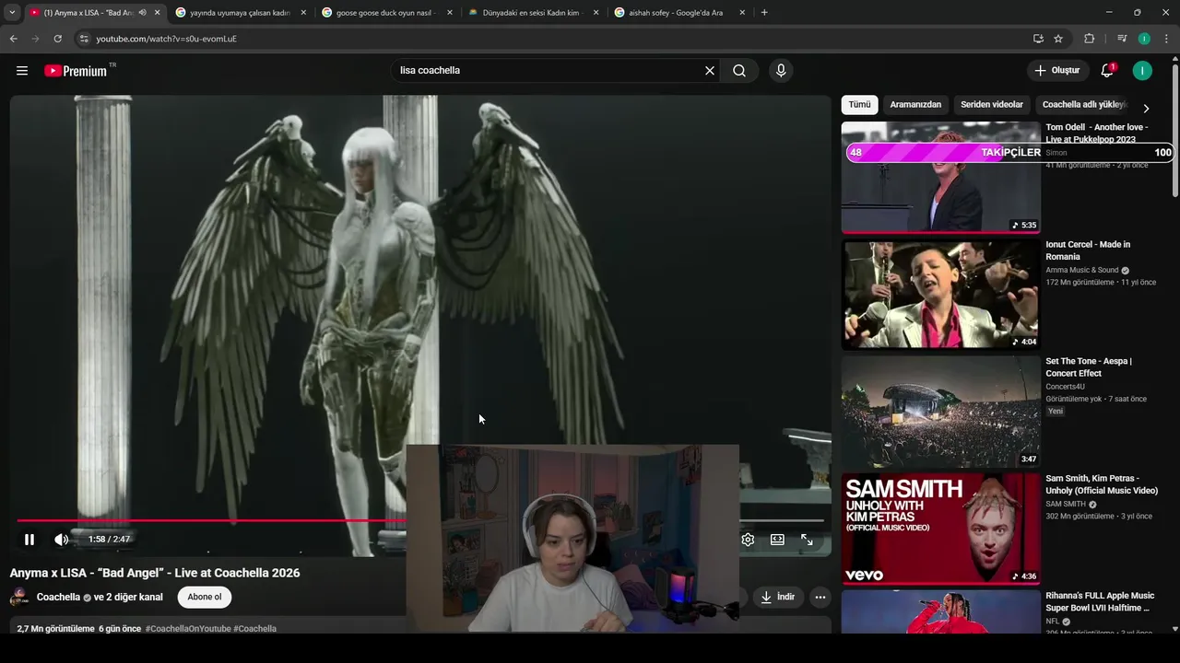Reload the page
Viewport: 1180px width, 663px height.
coord(57,39)
